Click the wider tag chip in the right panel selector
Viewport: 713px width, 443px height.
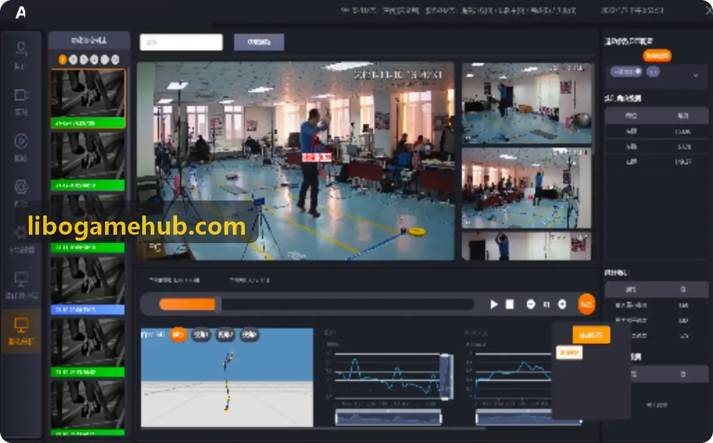(x=626, y=72)
